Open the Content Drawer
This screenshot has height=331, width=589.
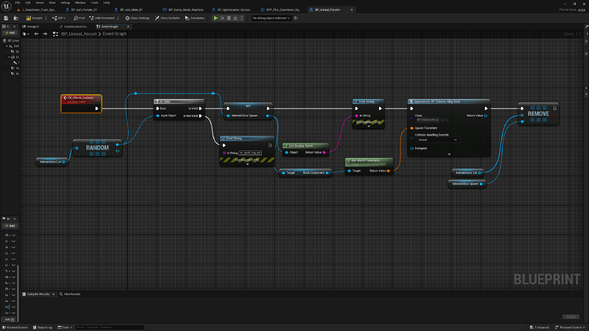(x=15, y=328)
